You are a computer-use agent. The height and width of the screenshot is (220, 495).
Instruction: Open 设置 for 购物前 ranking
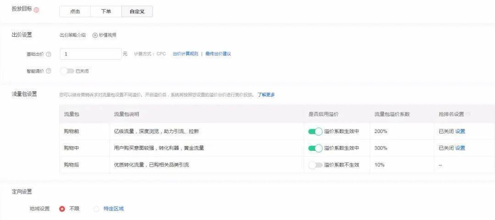pos(460,132)
